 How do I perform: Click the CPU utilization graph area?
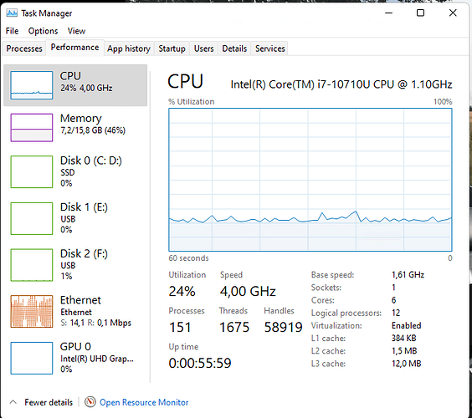tap(310, 180)
